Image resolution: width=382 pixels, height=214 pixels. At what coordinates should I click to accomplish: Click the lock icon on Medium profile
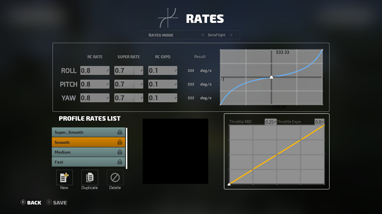click(x=120, y=152)
